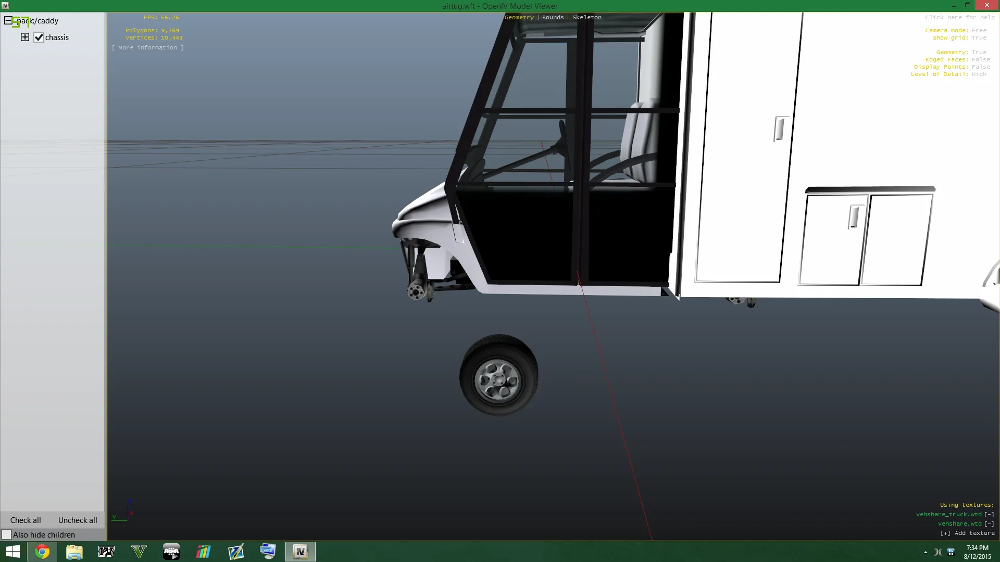Screen dimensions: 1000x562
Task: Click the Add texture link
Action: pos(967,533)
